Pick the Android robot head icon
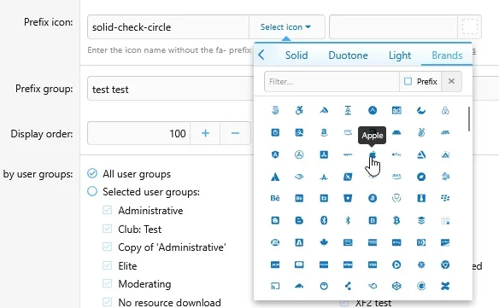 [x=396, y=132]
